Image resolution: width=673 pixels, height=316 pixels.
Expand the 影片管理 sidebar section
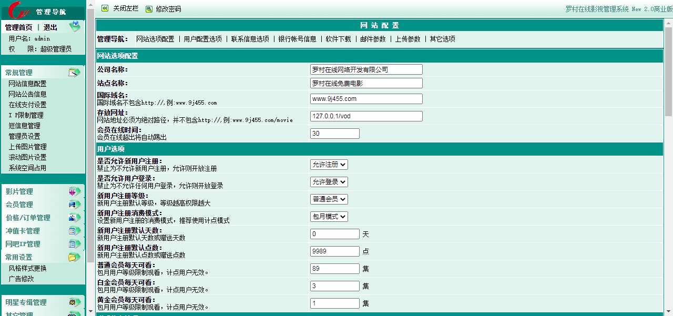click(19, 191)
